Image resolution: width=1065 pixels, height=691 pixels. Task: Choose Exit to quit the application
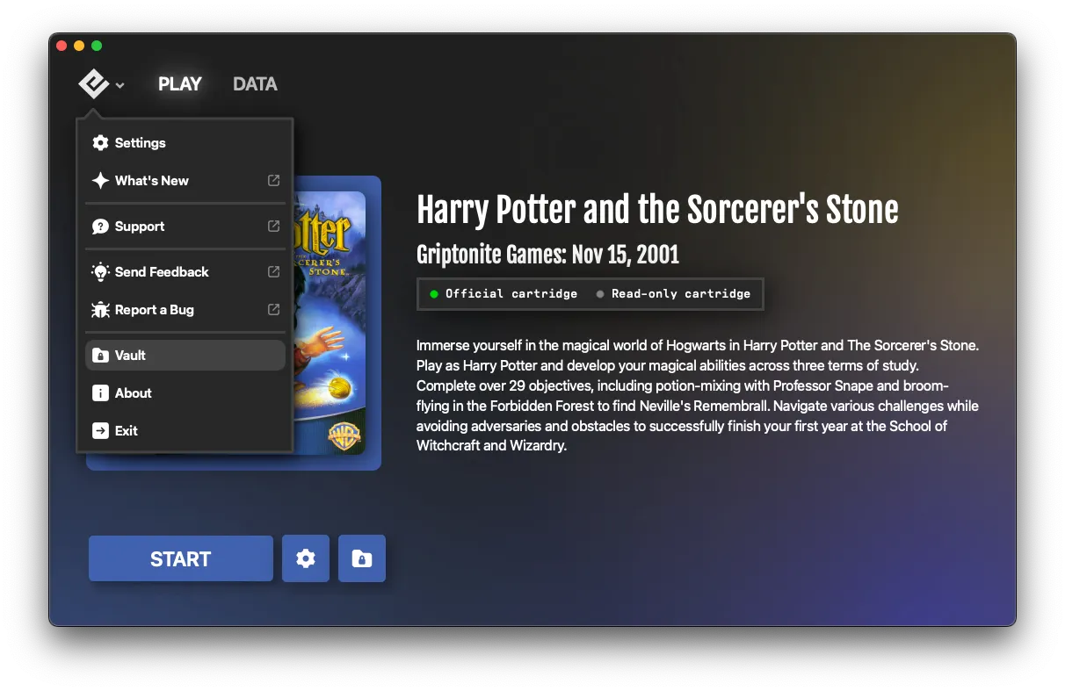click(x=127, y=431)
